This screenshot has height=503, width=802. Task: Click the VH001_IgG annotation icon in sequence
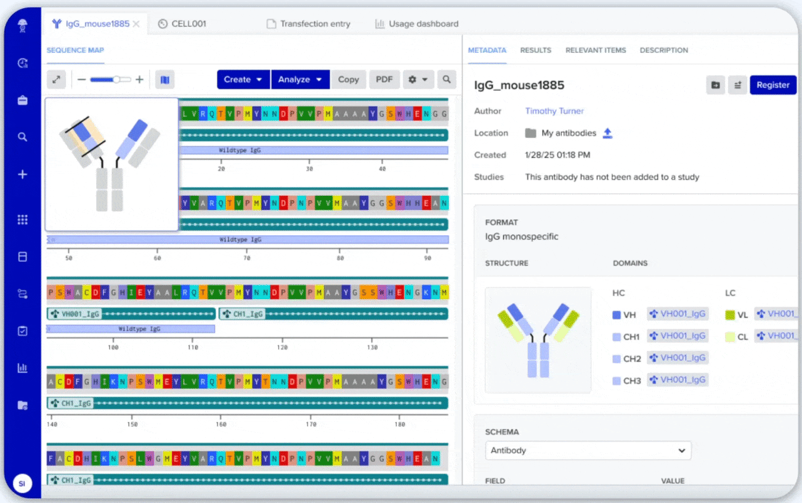(55, 314)
